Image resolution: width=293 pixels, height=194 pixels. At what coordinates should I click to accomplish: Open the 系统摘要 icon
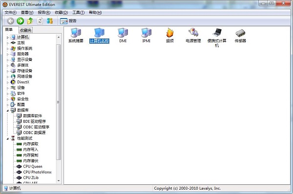pyautogui.click(x=76, y=36)
